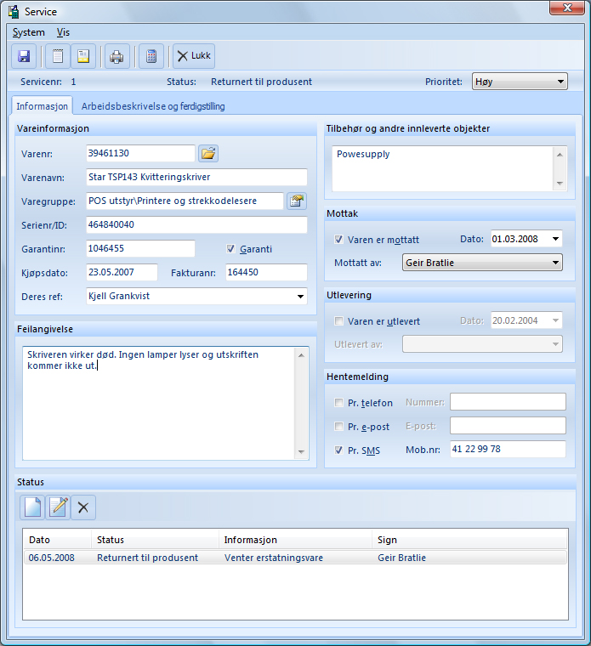This screenshot has height=646, width=591.
Task: Delete status entry with X icon
Action: tap(83, 507)
